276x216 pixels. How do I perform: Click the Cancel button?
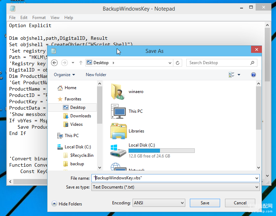coord(240,203)
